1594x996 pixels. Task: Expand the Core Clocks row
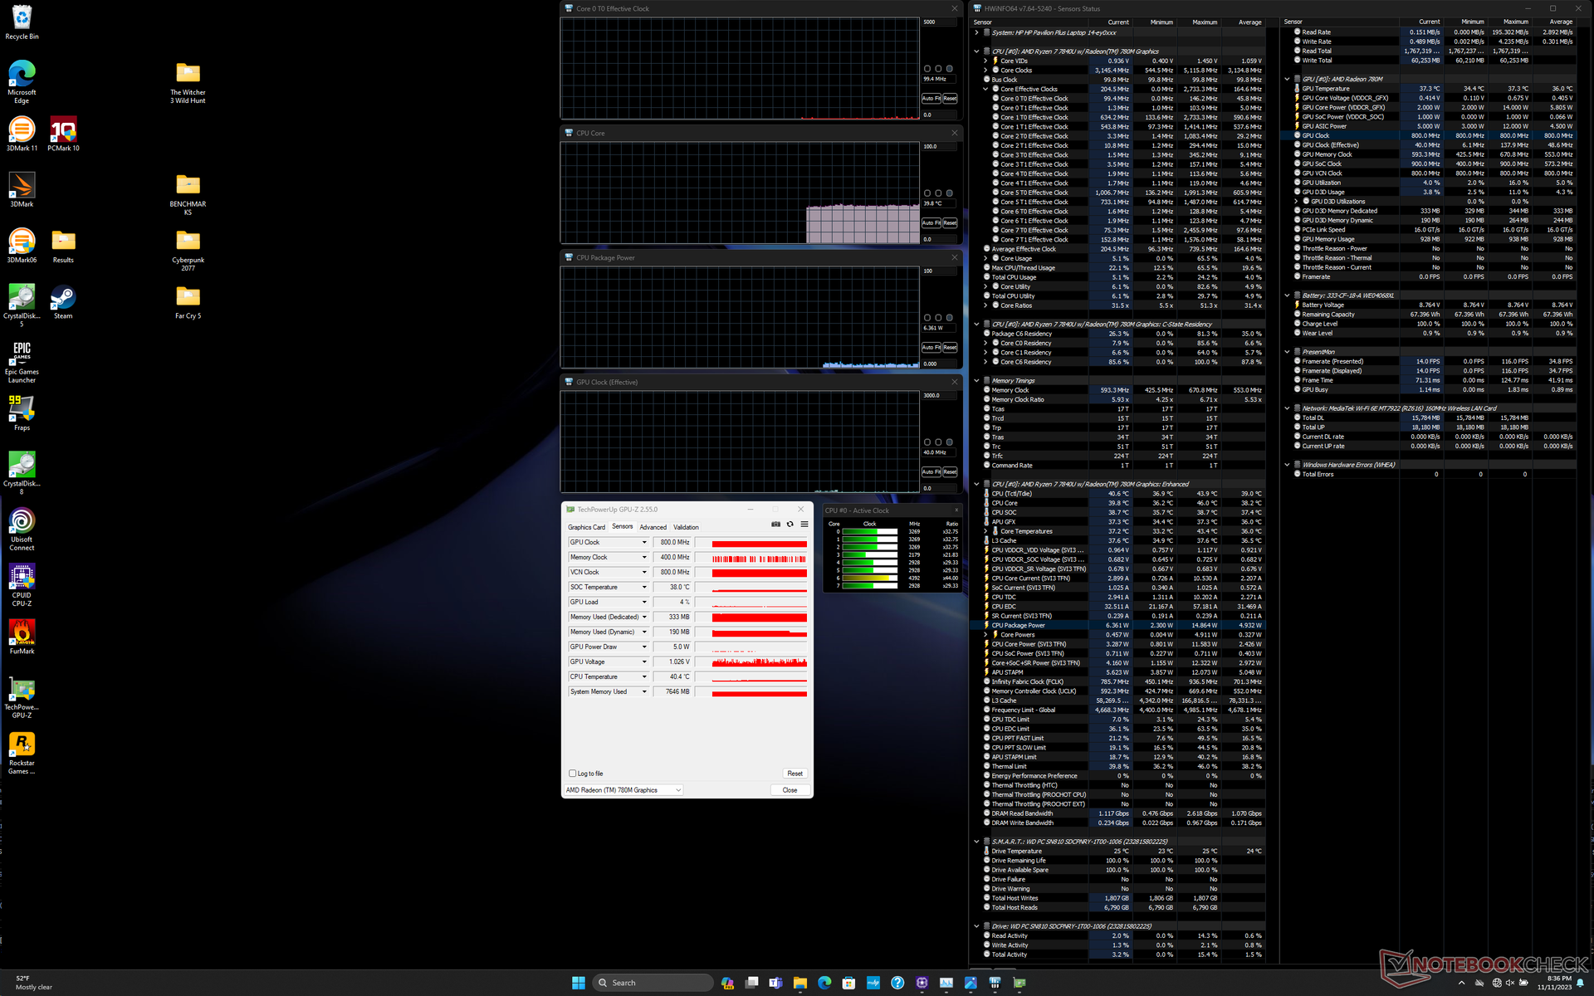point(985,71)
